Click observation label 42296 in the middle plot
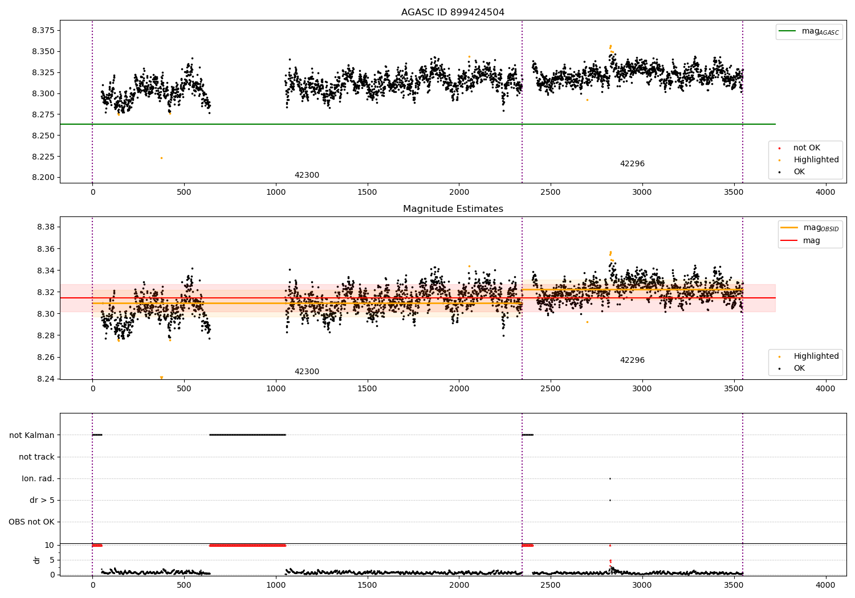Image resolution: width=855 pixels, height=598 pixels. pyautogui.click(x=632, y=361)
